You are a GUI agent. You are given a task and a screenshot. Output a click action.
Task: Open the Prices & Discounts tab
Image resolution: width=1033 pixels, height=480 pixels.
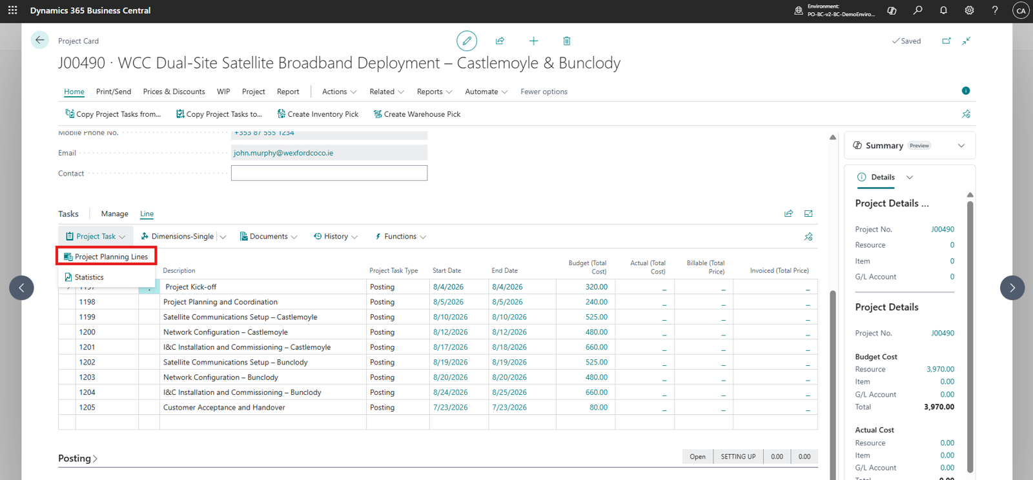pyautogui.click(x=174, y=92)
